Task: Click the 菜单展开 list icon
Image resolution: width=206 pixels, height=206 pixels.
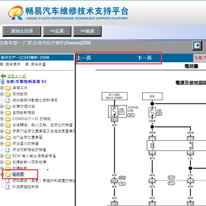Action: tap(2, 64)
